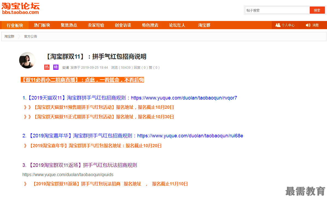Click the 官方公告 breadcrumb link

click(x=31, y=37)
